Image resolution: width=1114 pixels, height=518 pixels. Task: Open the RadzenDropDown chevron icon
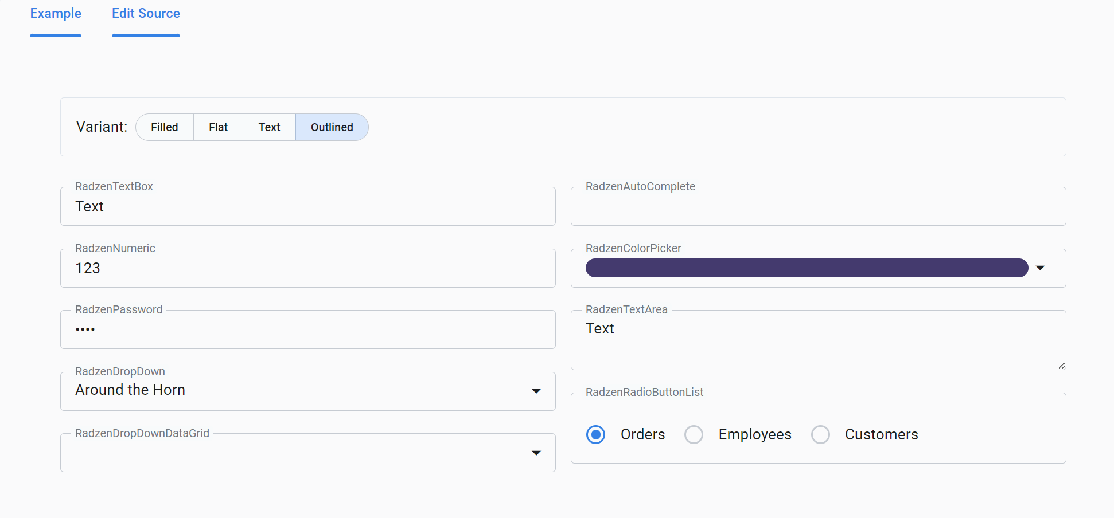click(537, 391)
